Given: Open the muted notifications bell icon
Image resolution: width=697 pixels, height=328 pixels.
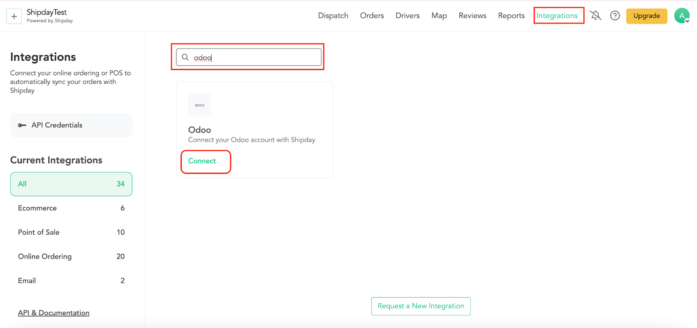Looking at the screenshot, I should pos(595,16).
